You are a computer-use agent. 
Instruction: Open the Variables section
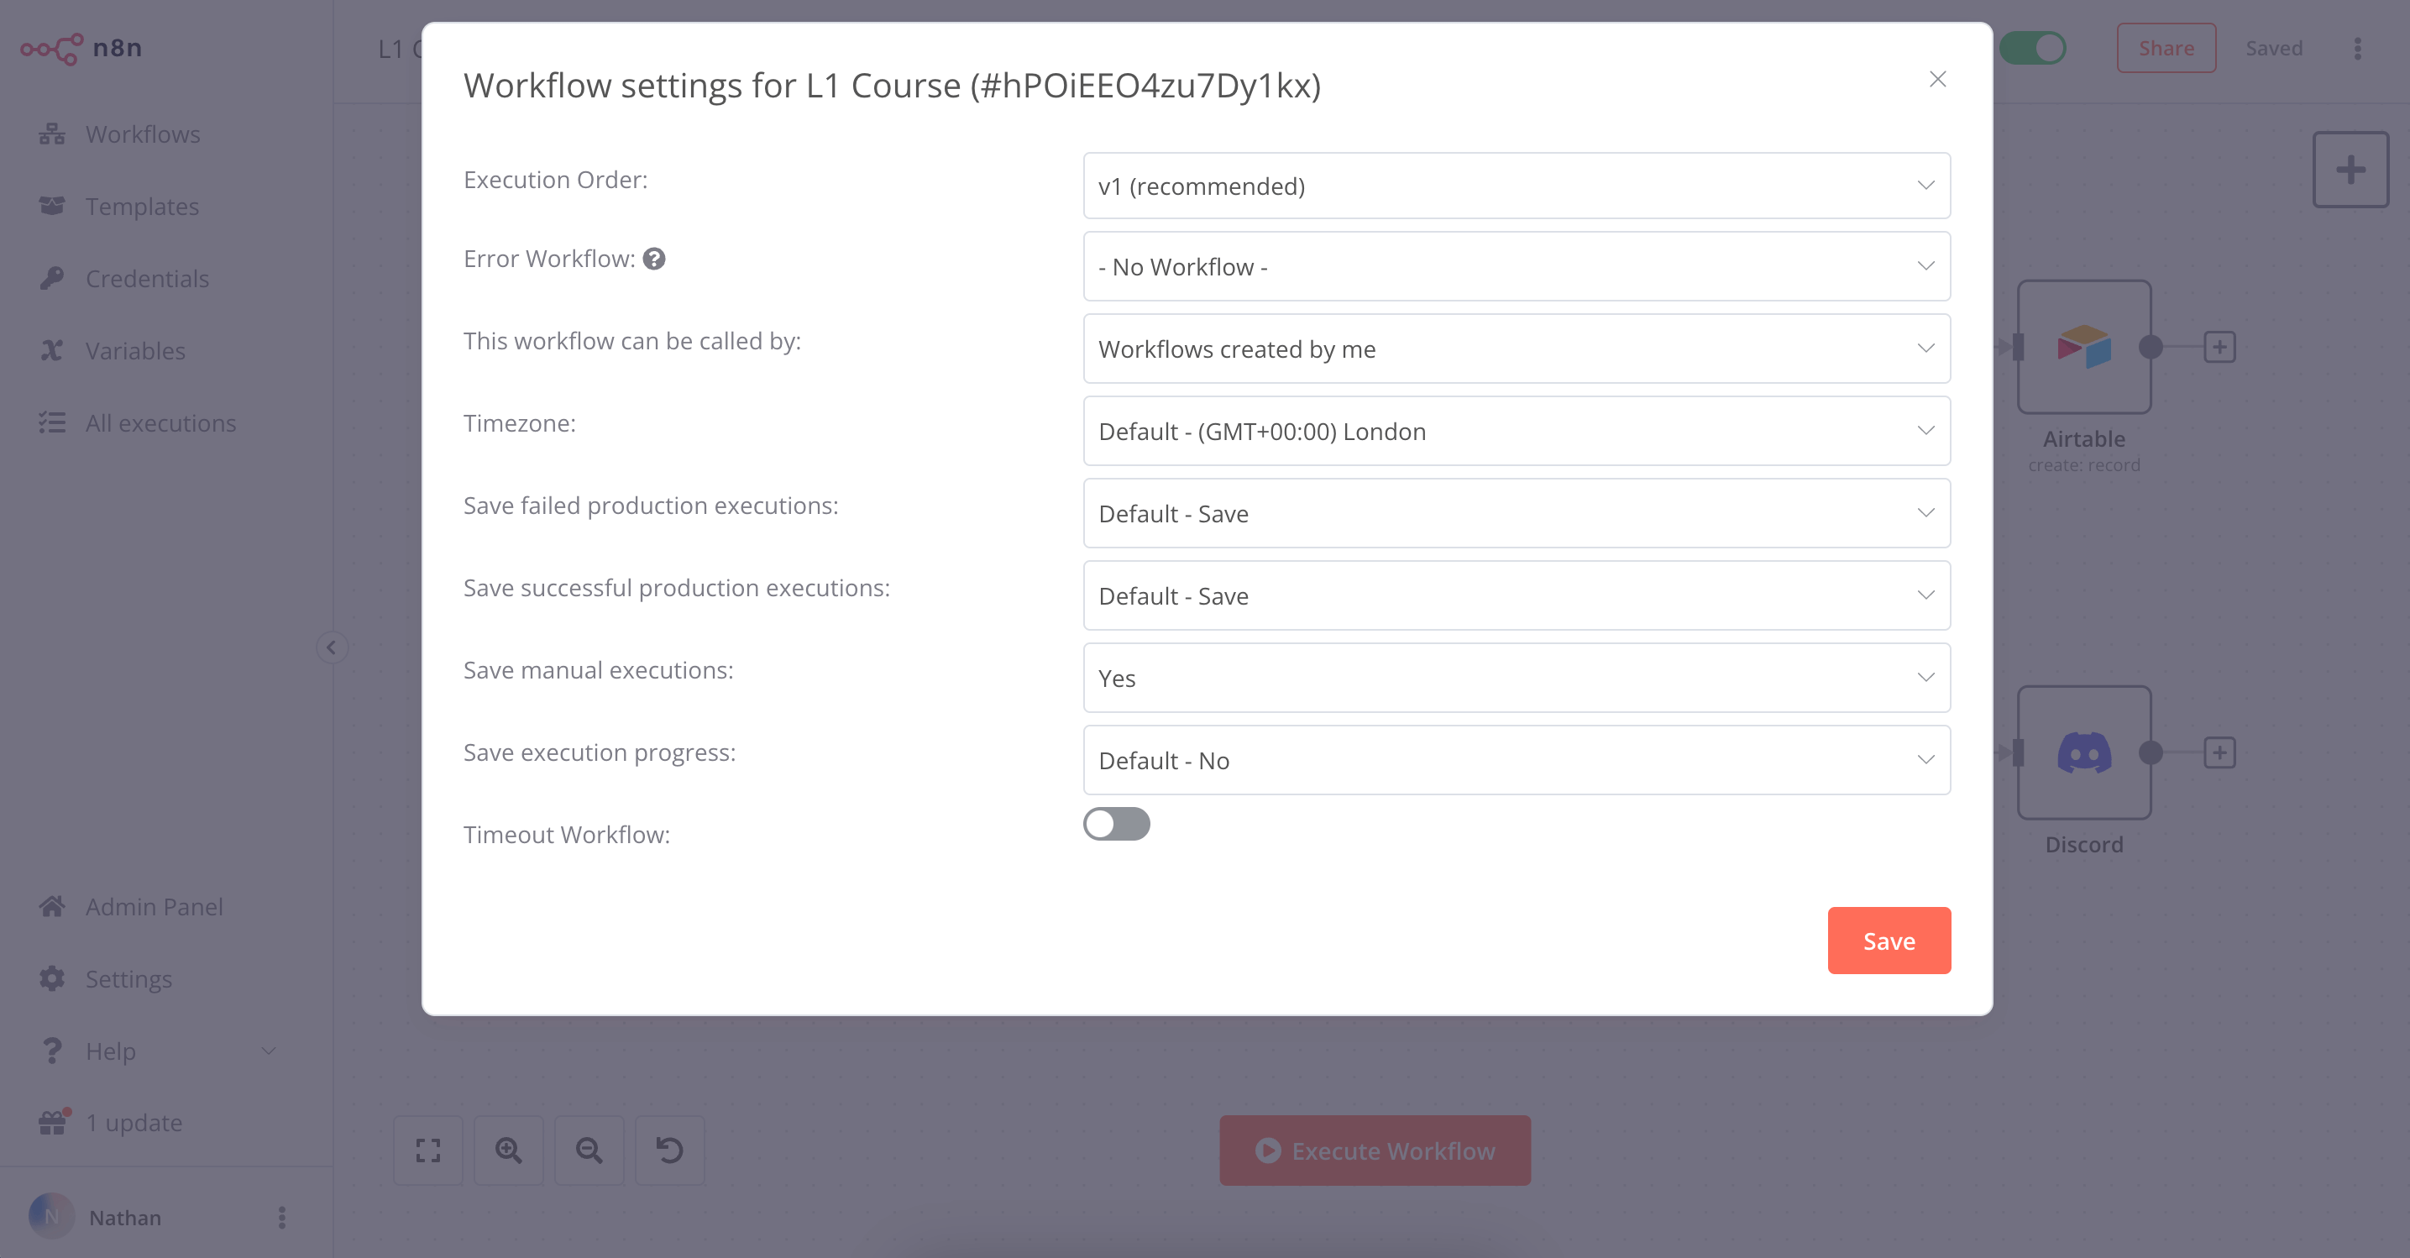[136, 350]
